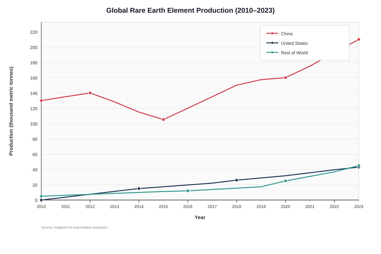
Task: Select China's 2010 data point
Action: point(41,101)
